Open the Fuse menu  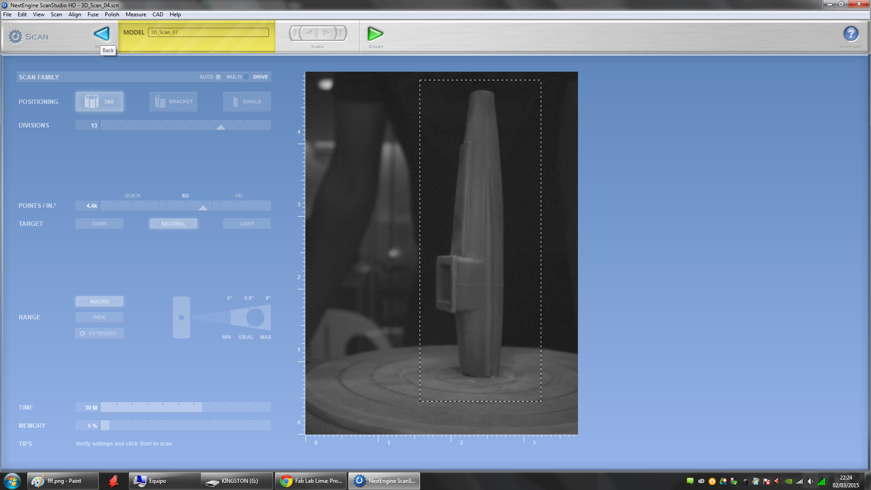tap(93, 15)
